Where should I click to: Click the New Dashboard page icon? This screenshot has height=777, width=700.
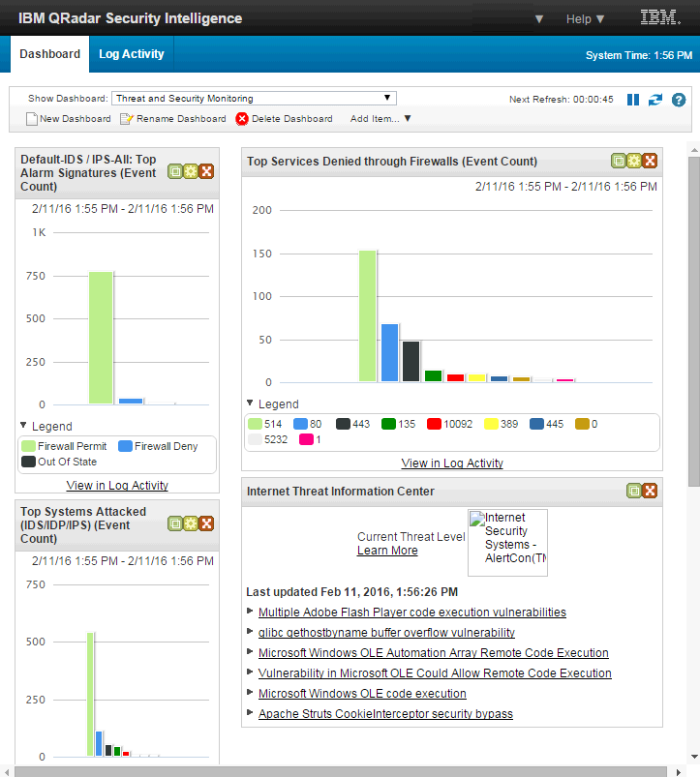coord(32,119)
